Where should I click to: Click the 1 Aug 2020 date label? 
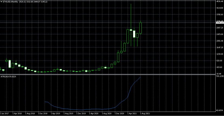(x=107, y=113)
